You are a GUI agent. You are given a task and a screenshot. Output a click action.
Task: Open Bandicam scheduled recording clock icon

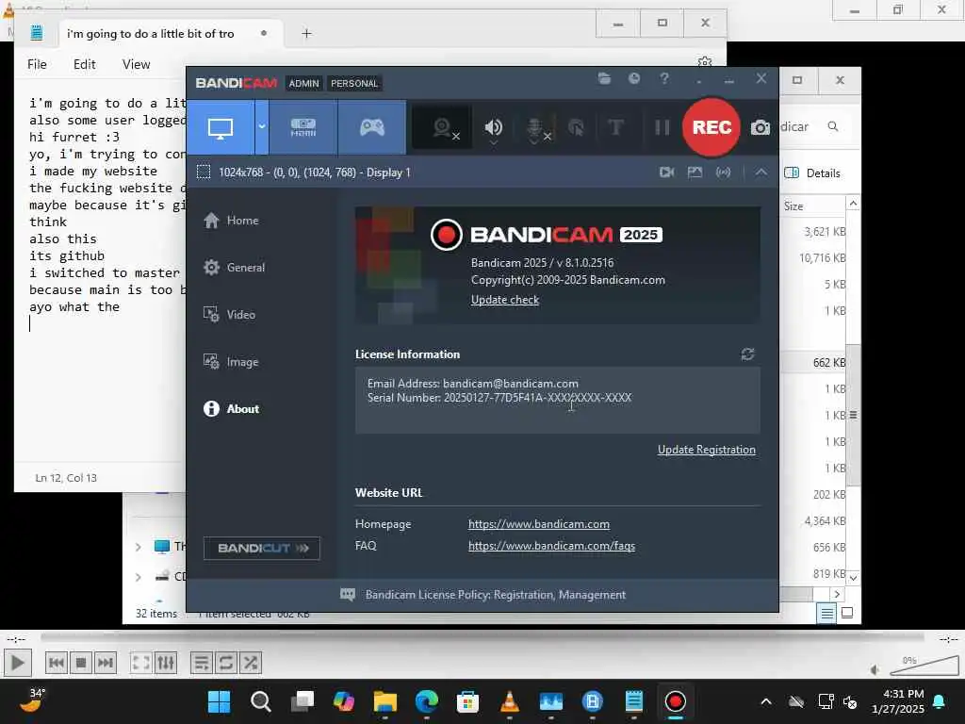point(634,78)
